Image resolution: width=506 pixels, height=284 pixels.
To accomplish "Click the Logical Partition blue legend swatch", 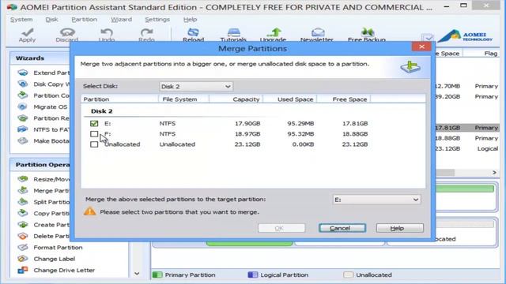I will [253, 275].
